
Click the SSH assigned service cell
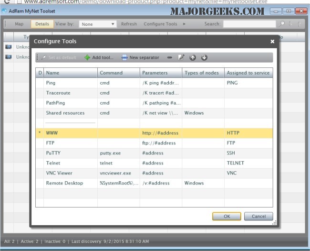(x=248, y=153)
